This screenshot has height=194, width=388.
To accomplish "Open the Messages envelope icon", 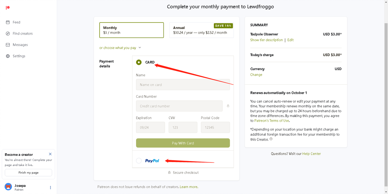I will pos(8,45).
